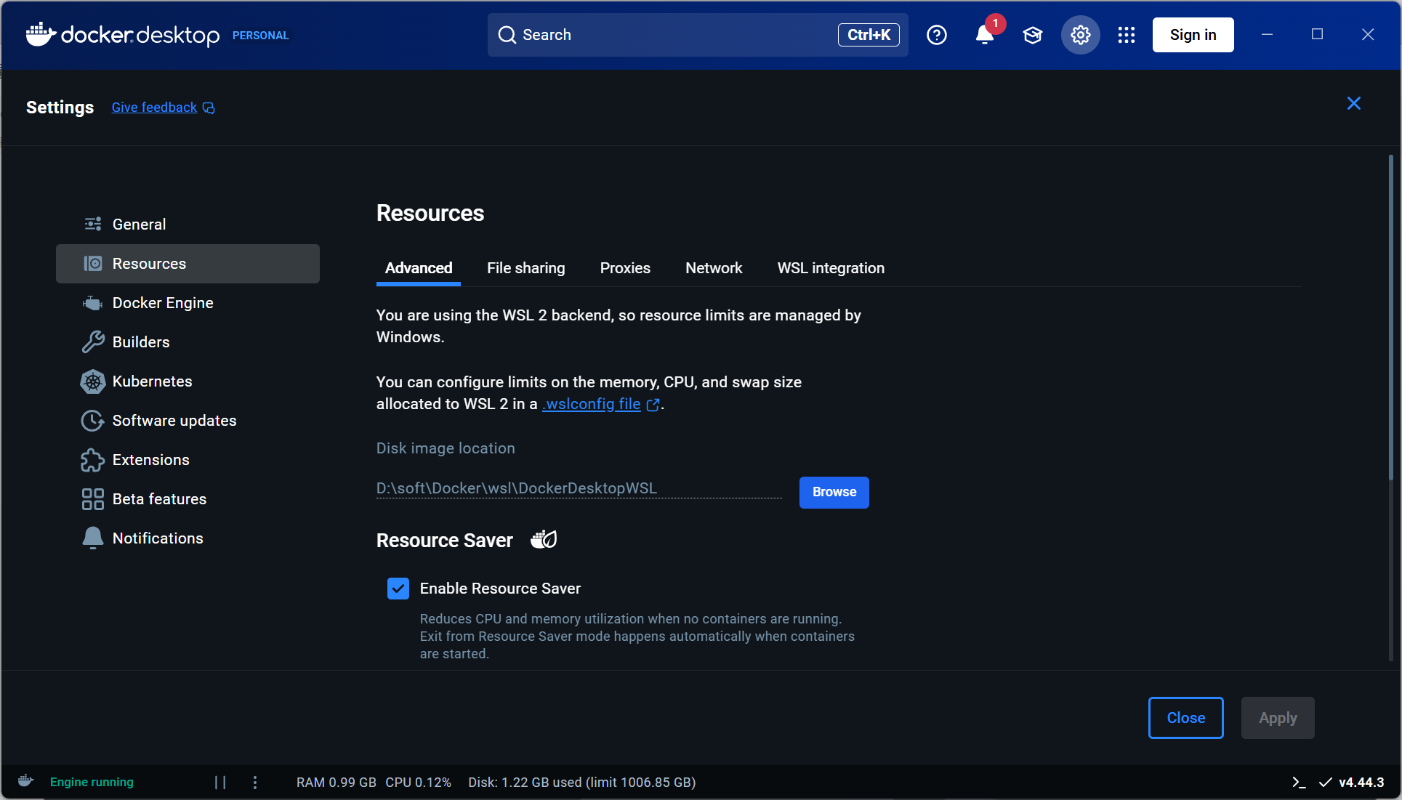Close Settings with the blue X

click(x=1354, y=103)
